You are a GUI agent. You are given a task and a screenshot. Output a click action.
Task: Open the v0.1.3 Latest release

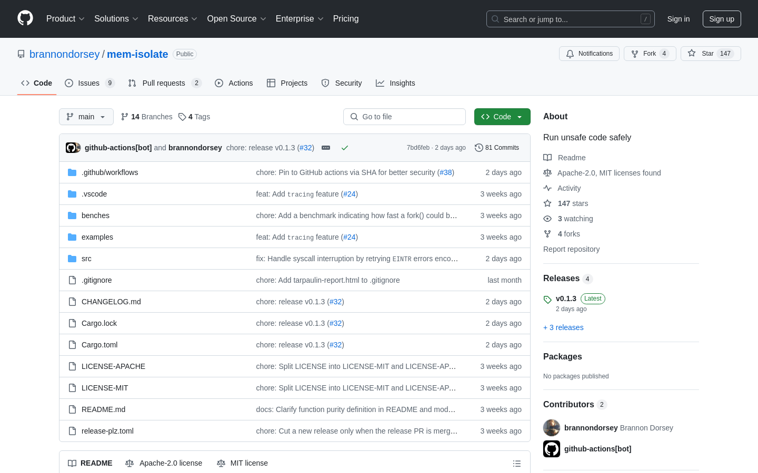point(574,303)
